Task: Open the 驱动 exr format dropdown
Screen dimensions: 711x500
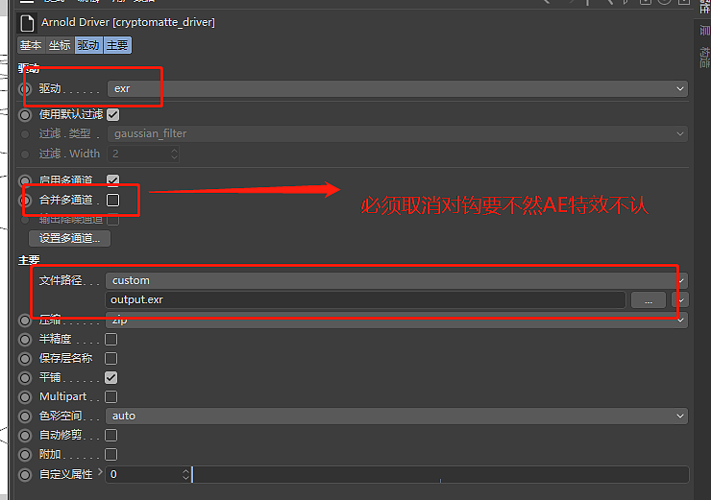Action: pos(398,88)
